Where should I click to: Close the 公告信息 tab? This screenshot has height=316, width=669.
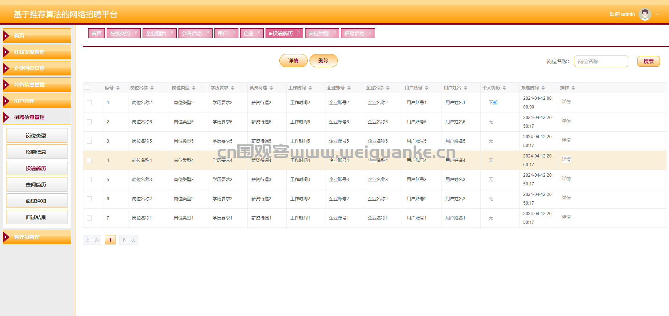coord(208,32)
